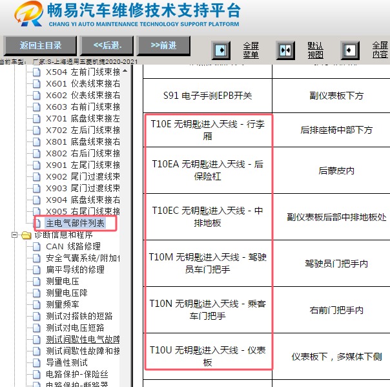Image resolution: width=390 pixels, height=387 pixels.
Task: Click the T10U 无钥匙进入天线 仪表板 cell
Action: (x=207, y=356)
